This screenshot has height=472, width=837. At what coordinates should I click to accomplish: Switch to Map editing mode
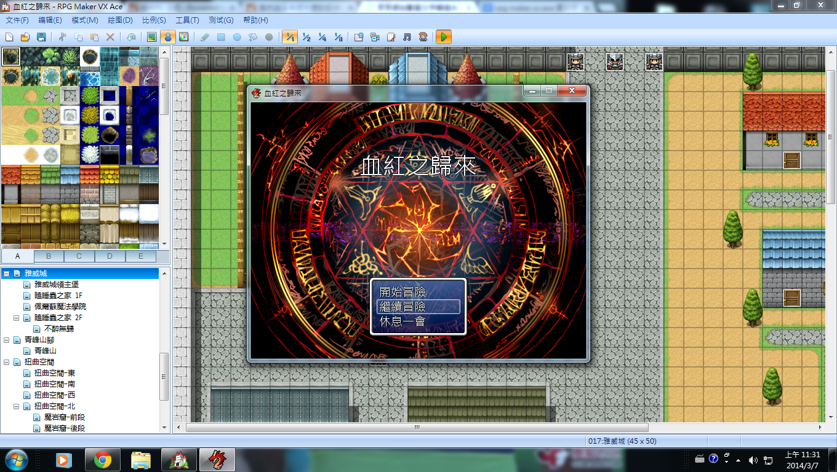151,37
